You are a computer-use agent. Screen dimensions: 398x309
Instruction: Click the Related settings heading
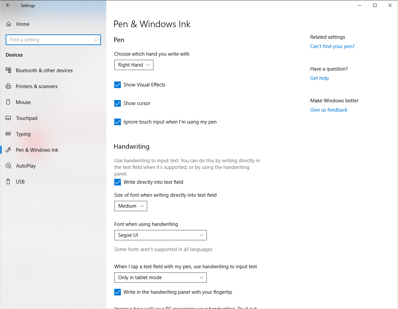click(x=328, y=37)
